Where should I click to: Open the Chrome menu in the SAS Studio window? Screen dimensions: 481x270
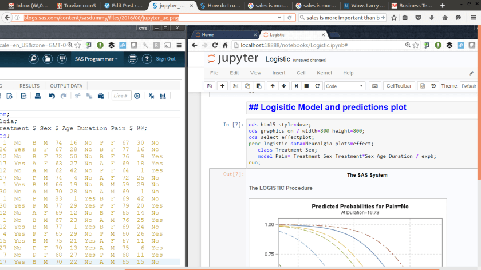pyautogui.click(x=179, y=45)
